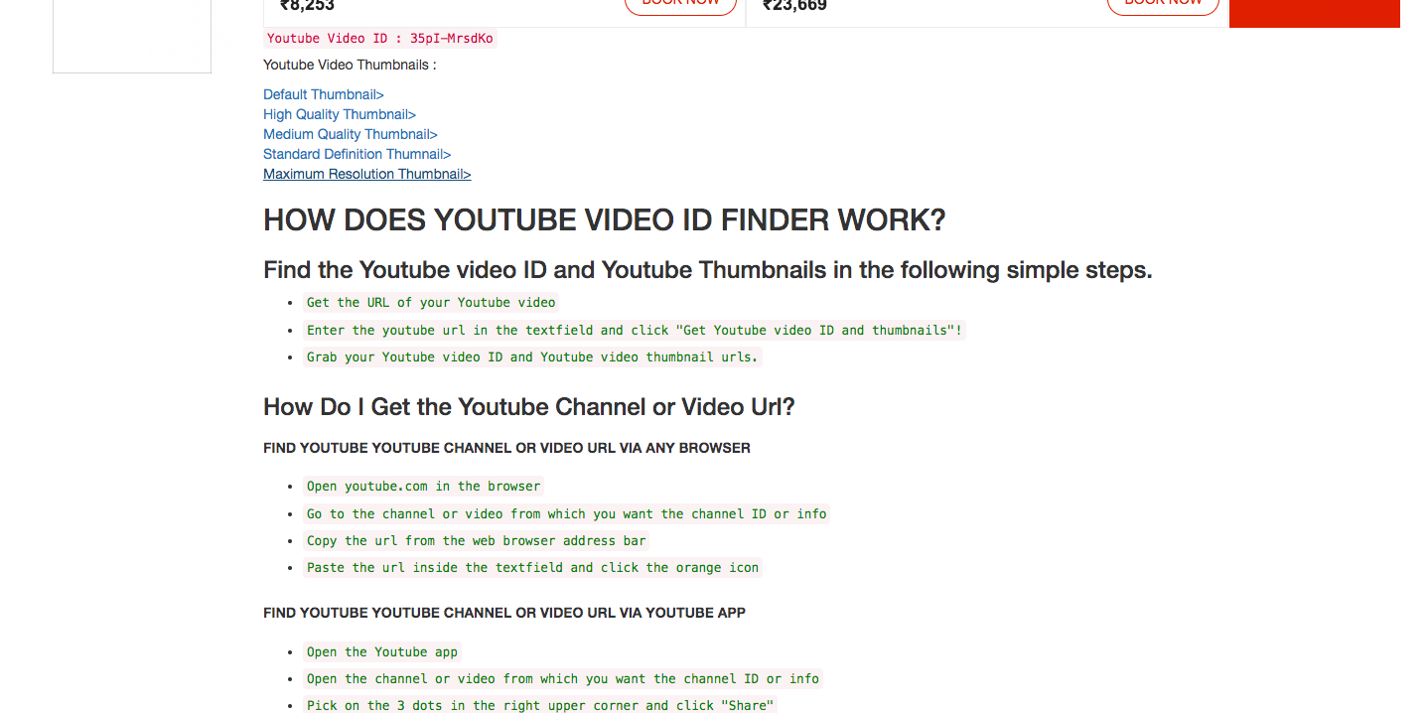Viewport: 1427px width, 713px height.
Task: Click the ₹8,253 price text
Action: pos(307,5)
